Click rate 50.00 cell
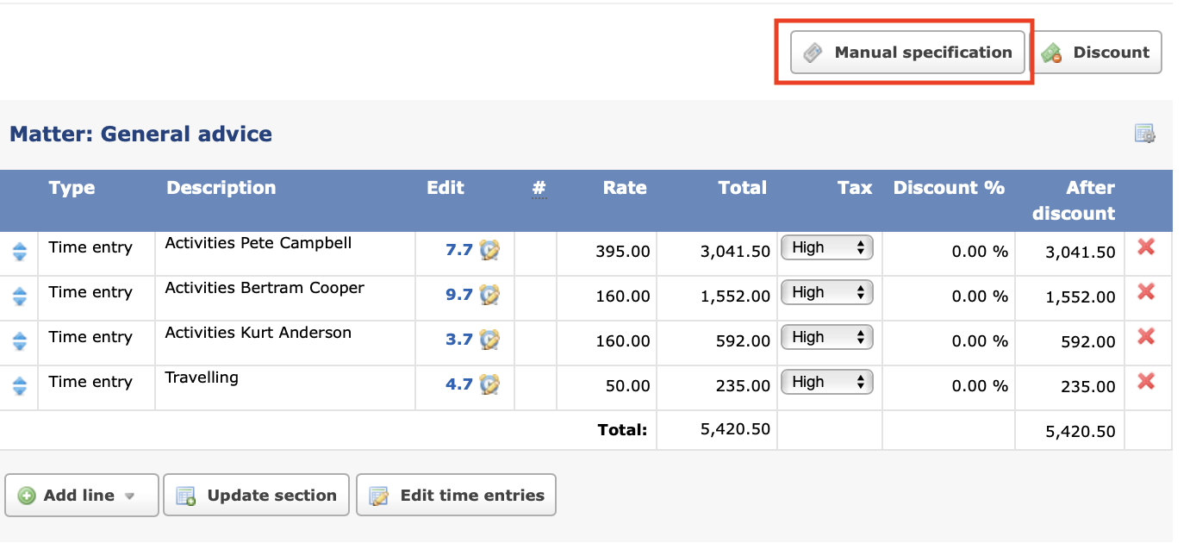Image resolution: width=1196 pixels, height=543 pixels. pyautogui.click(x=628, y=386)
